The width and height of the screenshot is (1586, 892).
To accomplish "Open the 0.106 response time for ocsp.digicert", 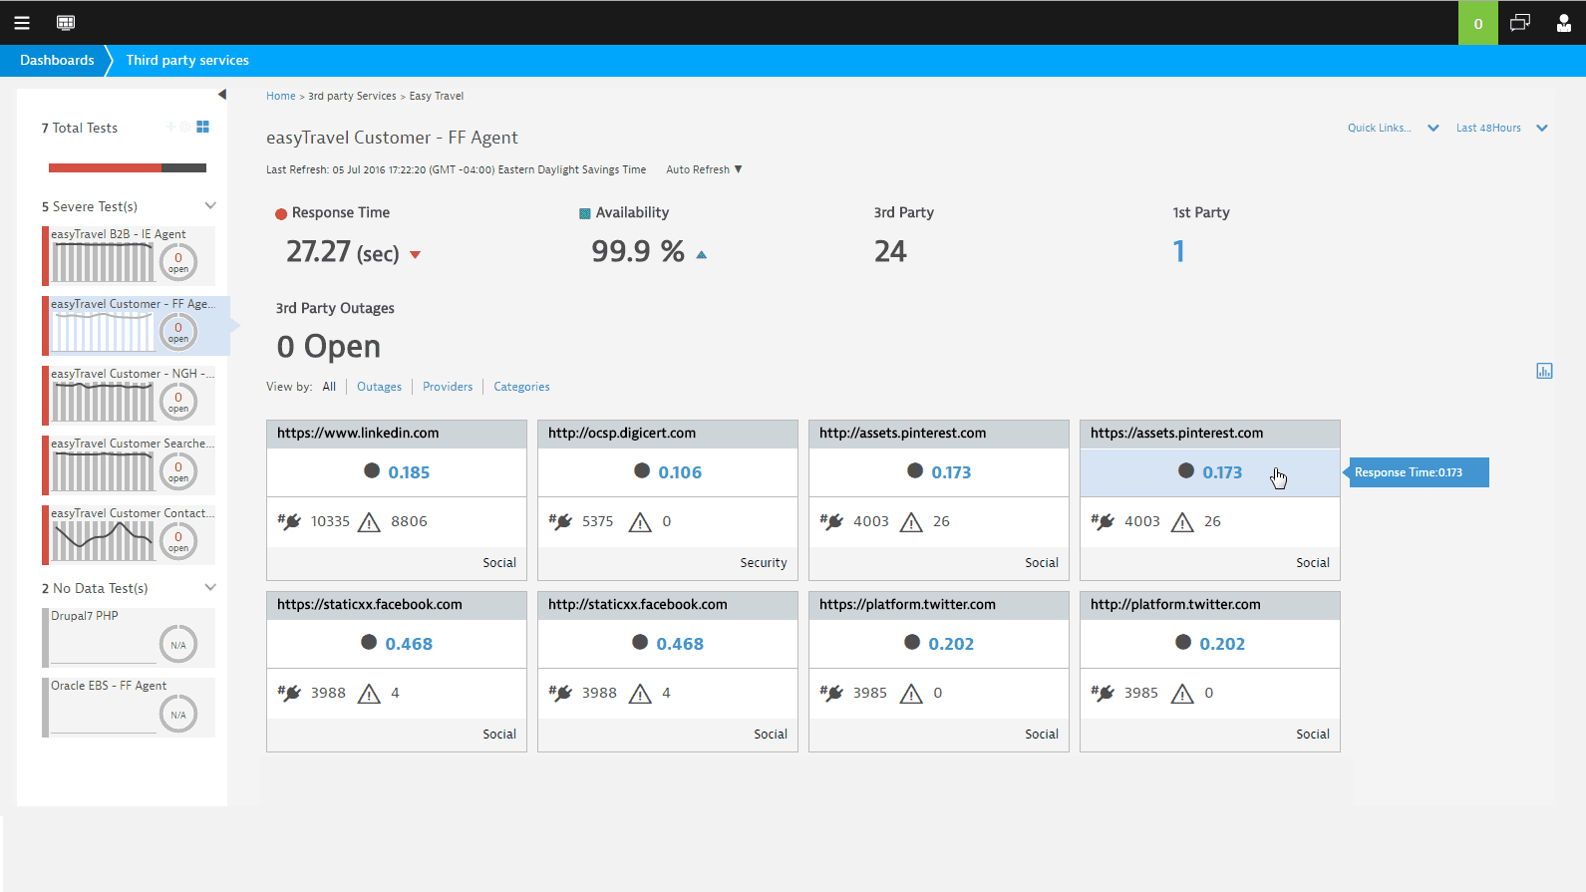I will tap(680, 472).
